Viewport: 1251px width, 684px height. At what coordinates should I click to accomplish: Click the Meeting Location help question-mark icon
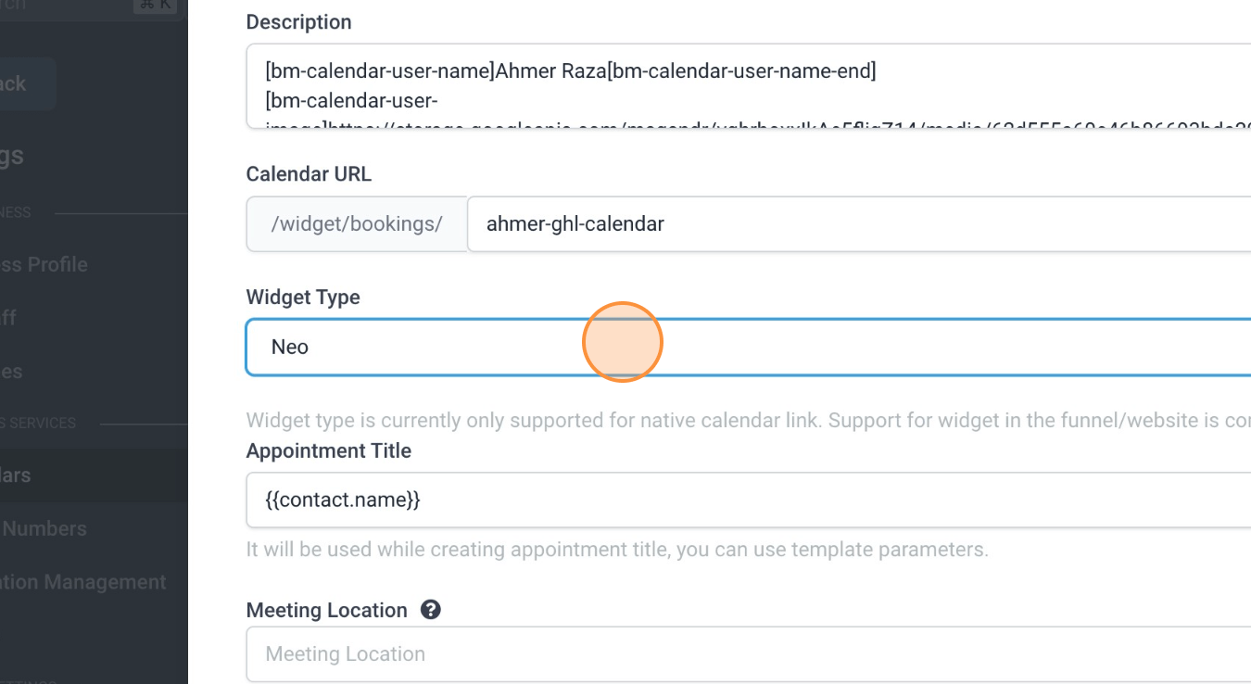[430, 610]
